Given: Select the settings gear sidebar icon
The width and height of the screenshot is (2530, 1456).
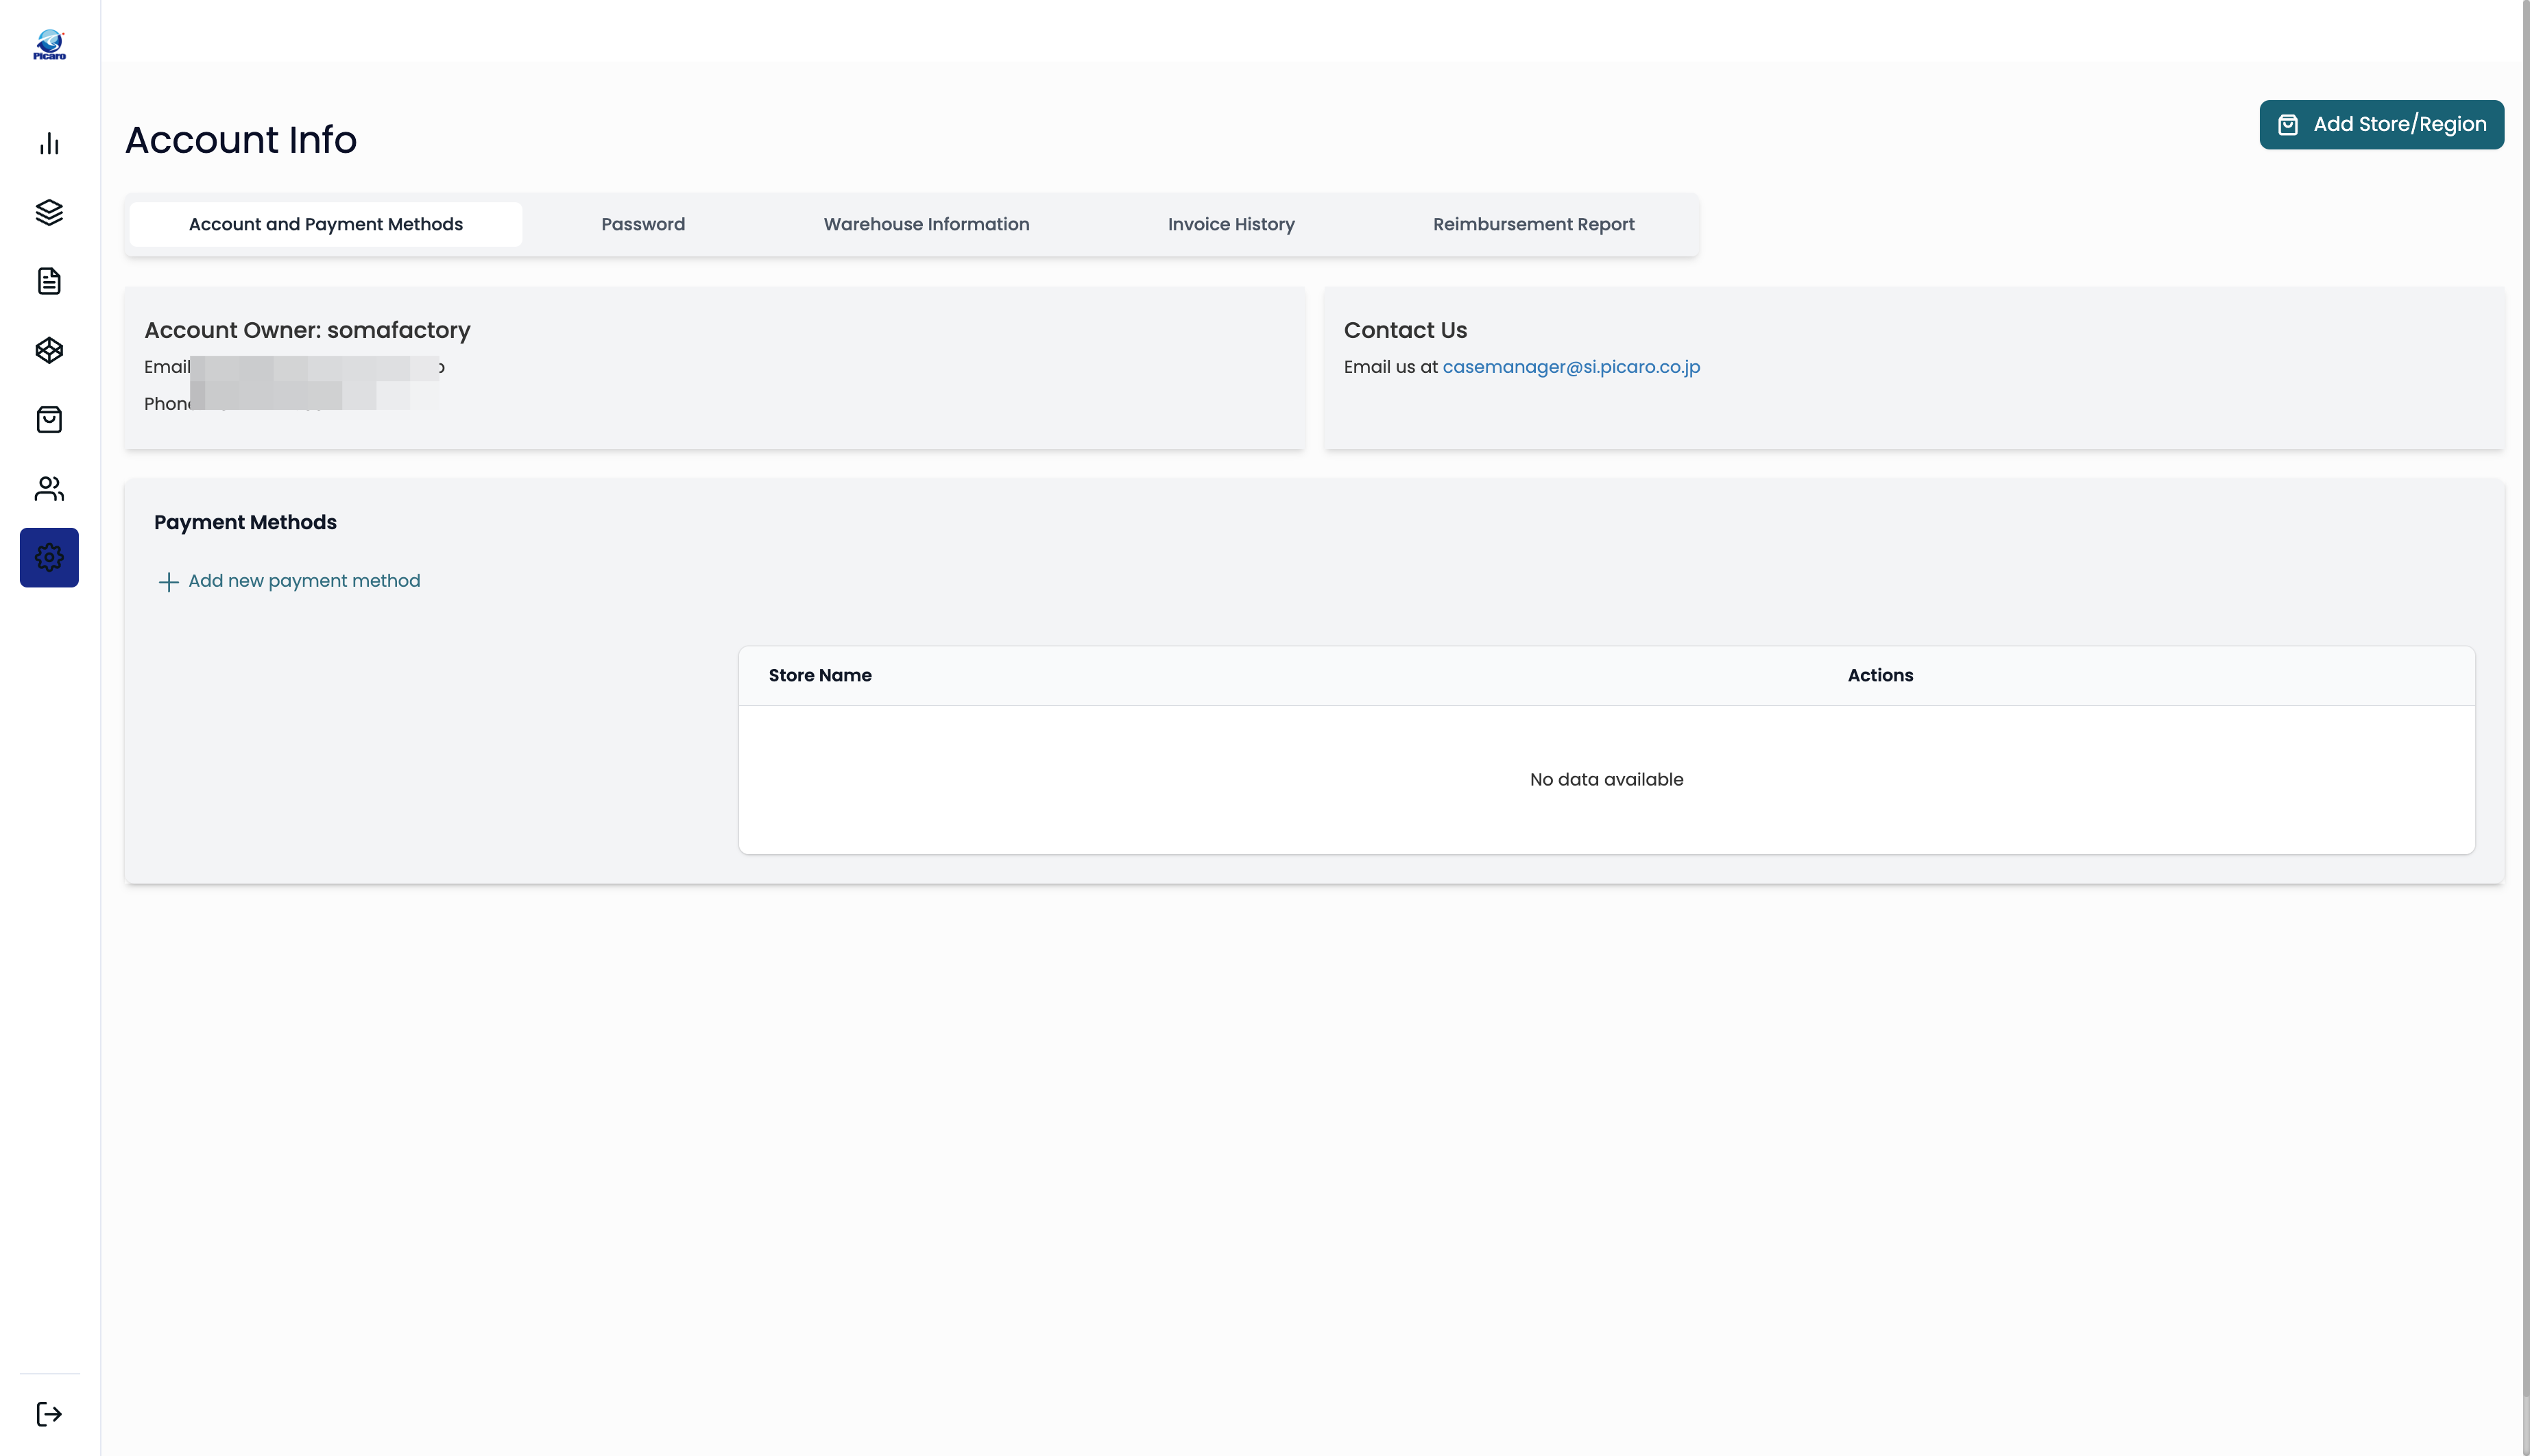Looking at the screenshot, I should click(x=49, y=557).
